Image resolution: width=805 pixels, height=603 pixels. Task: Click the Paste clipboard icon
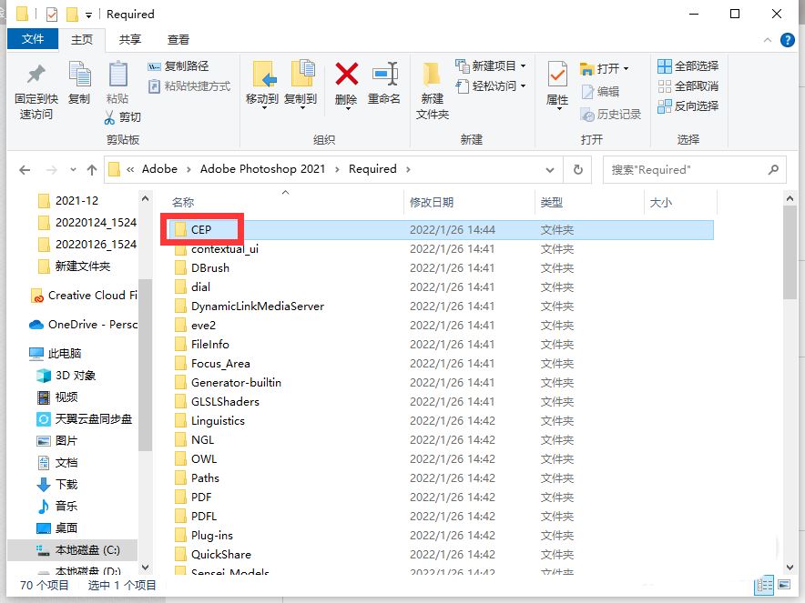pyautogui.click(x=117, y=74)
